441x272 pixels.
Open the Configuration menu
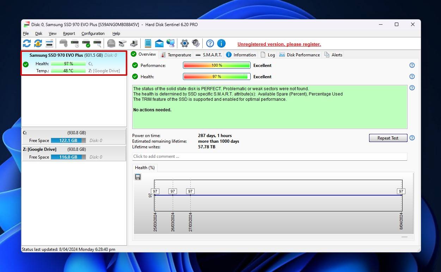point(93,33)
